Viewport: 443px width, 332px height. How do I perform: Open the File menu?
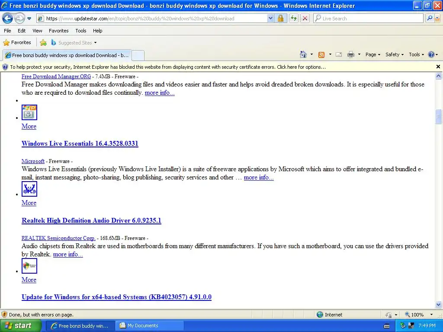point(8,31)
